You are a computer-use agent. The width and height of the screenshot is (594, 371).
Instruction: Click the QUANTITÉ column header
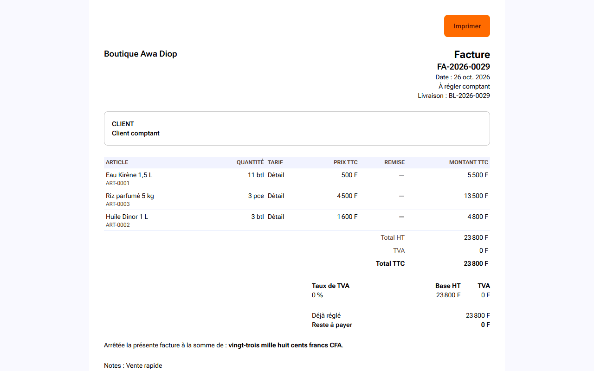tap(250, 162)
